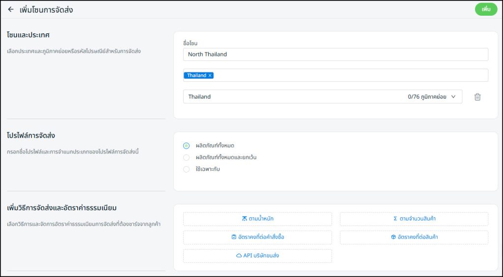
Task: Select the ใช้เฉพาะกับ radio option
Action: [186, 169]
